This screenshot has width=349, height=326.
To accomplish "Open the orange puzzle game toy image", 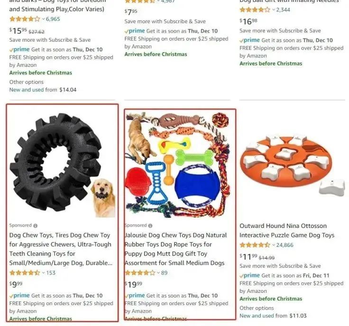I will tap(292, 164).
